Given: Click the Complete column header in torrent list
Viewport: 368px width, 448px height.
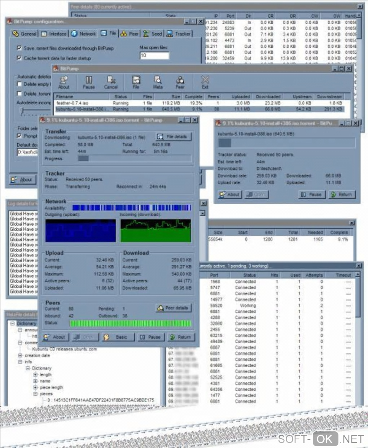Looking at the screenshot, I should pos(194,97).
